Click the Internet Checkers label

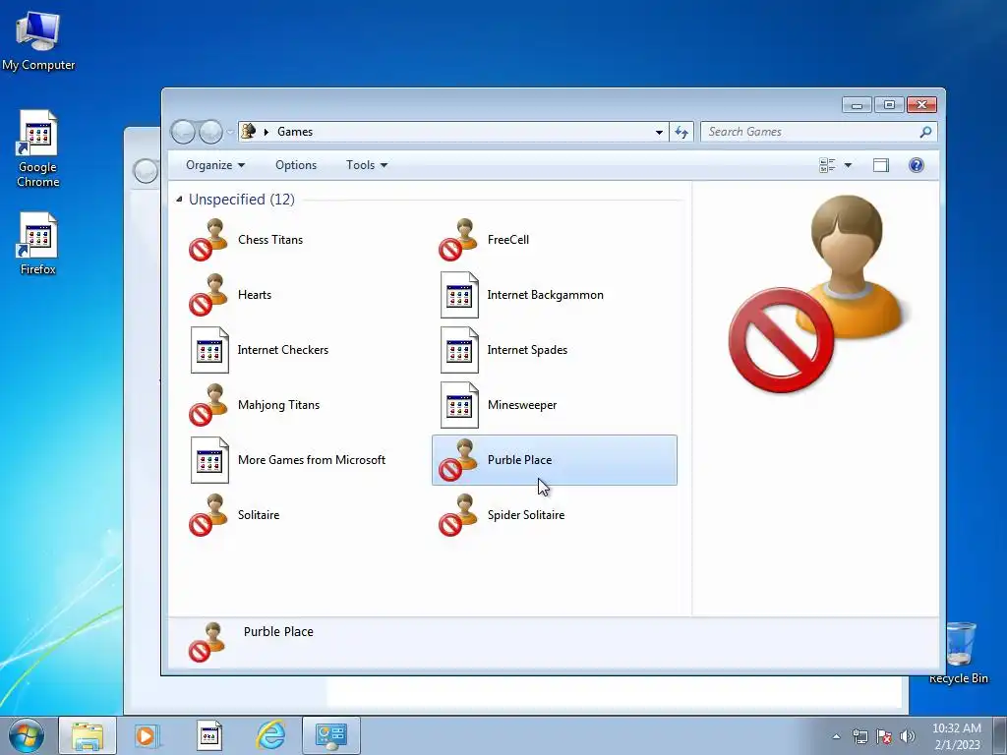[x=282, y=350]
